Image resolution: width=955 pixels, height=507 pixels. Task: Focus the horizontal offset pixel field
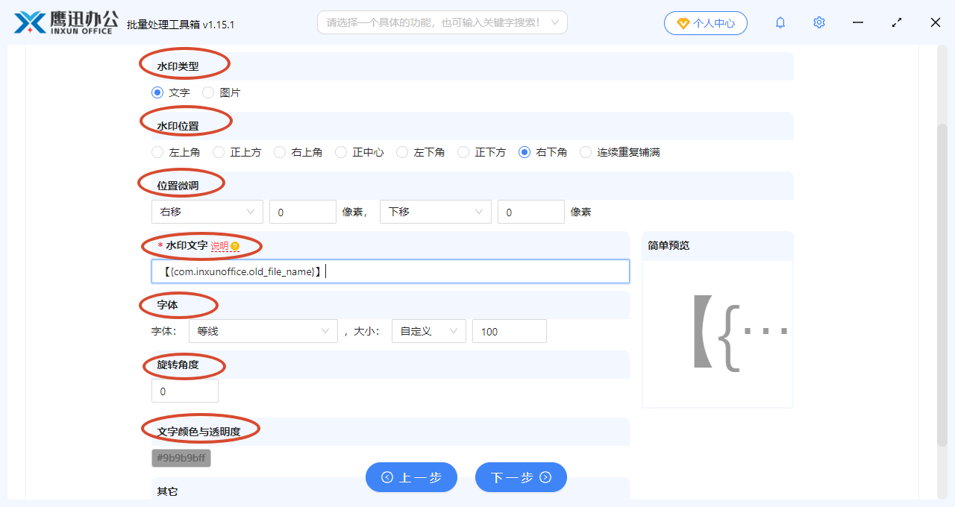(x=303, y=212)
